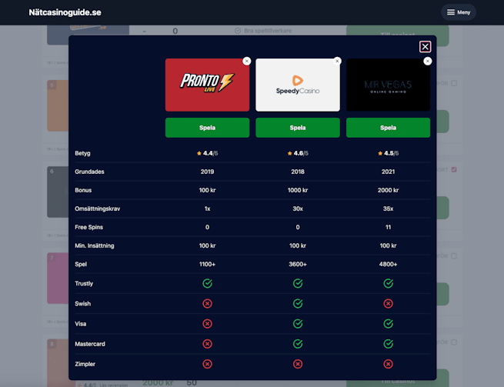
Task: Click the Mastercard row label
Action: click(x=90, y=344)
